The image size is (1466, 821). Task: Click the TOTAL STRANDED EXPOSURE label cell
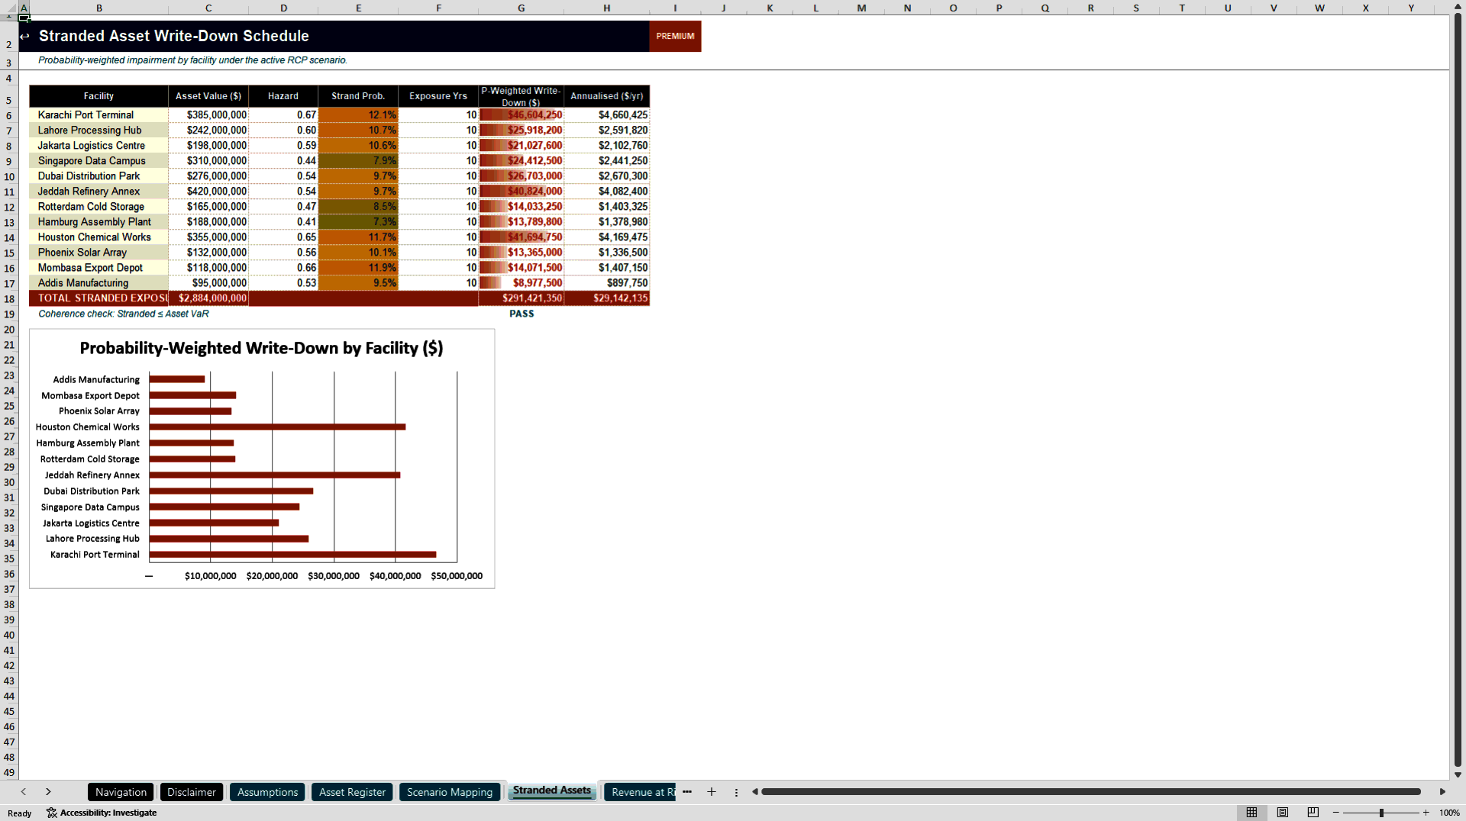(x=98, y=298)
